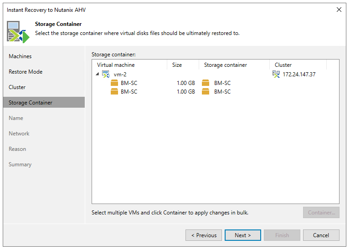Sort by the Cluster column header
Screen dimensions: 350x249
[x=298, y=65]
